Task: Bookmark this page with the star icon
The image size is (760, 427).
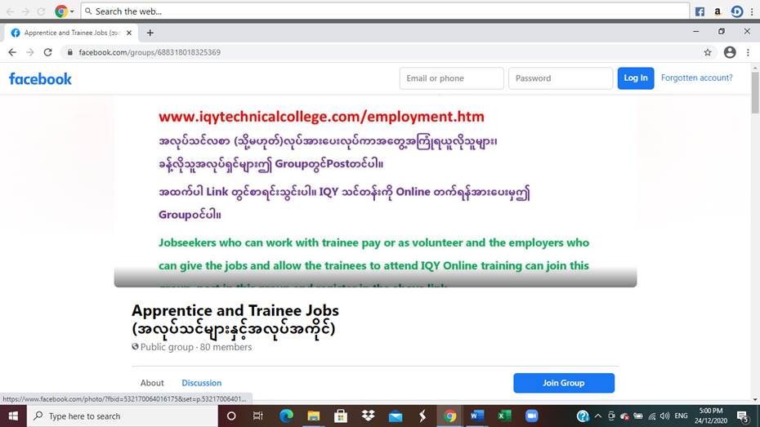Action: (708, 52)
